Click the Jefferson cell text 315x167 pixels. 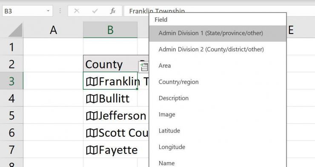[122, 116]
